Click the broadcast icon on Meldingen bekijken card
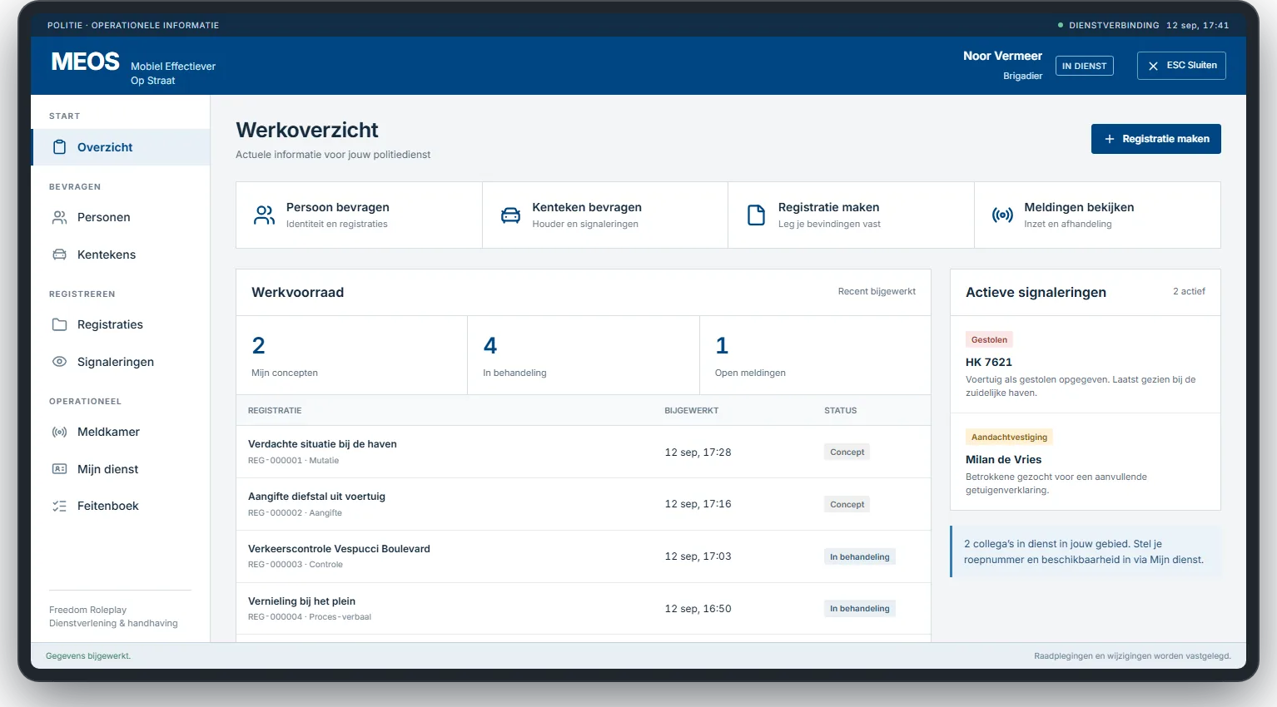Screen dimensions: 1277x707 point(1002,215)
